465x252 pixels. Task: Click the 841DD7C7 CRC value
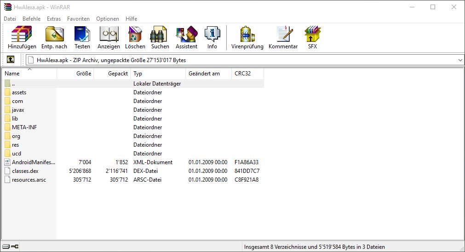[247, 171]
